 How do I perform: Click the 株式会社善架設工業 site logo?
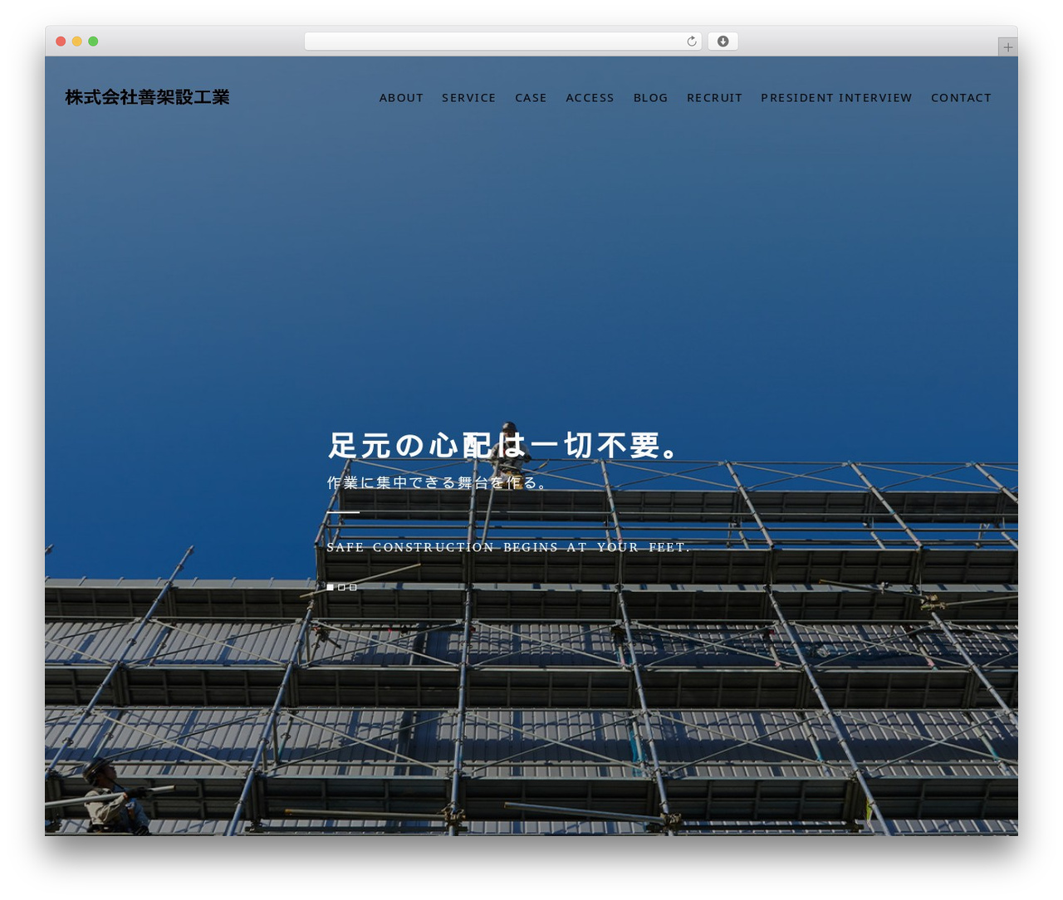click(147, 97)
